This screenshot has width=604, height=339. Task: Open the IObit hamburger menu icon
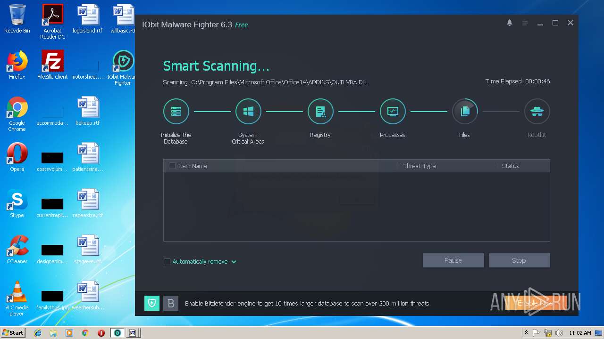pyautogui.click(x=525, y=23)
